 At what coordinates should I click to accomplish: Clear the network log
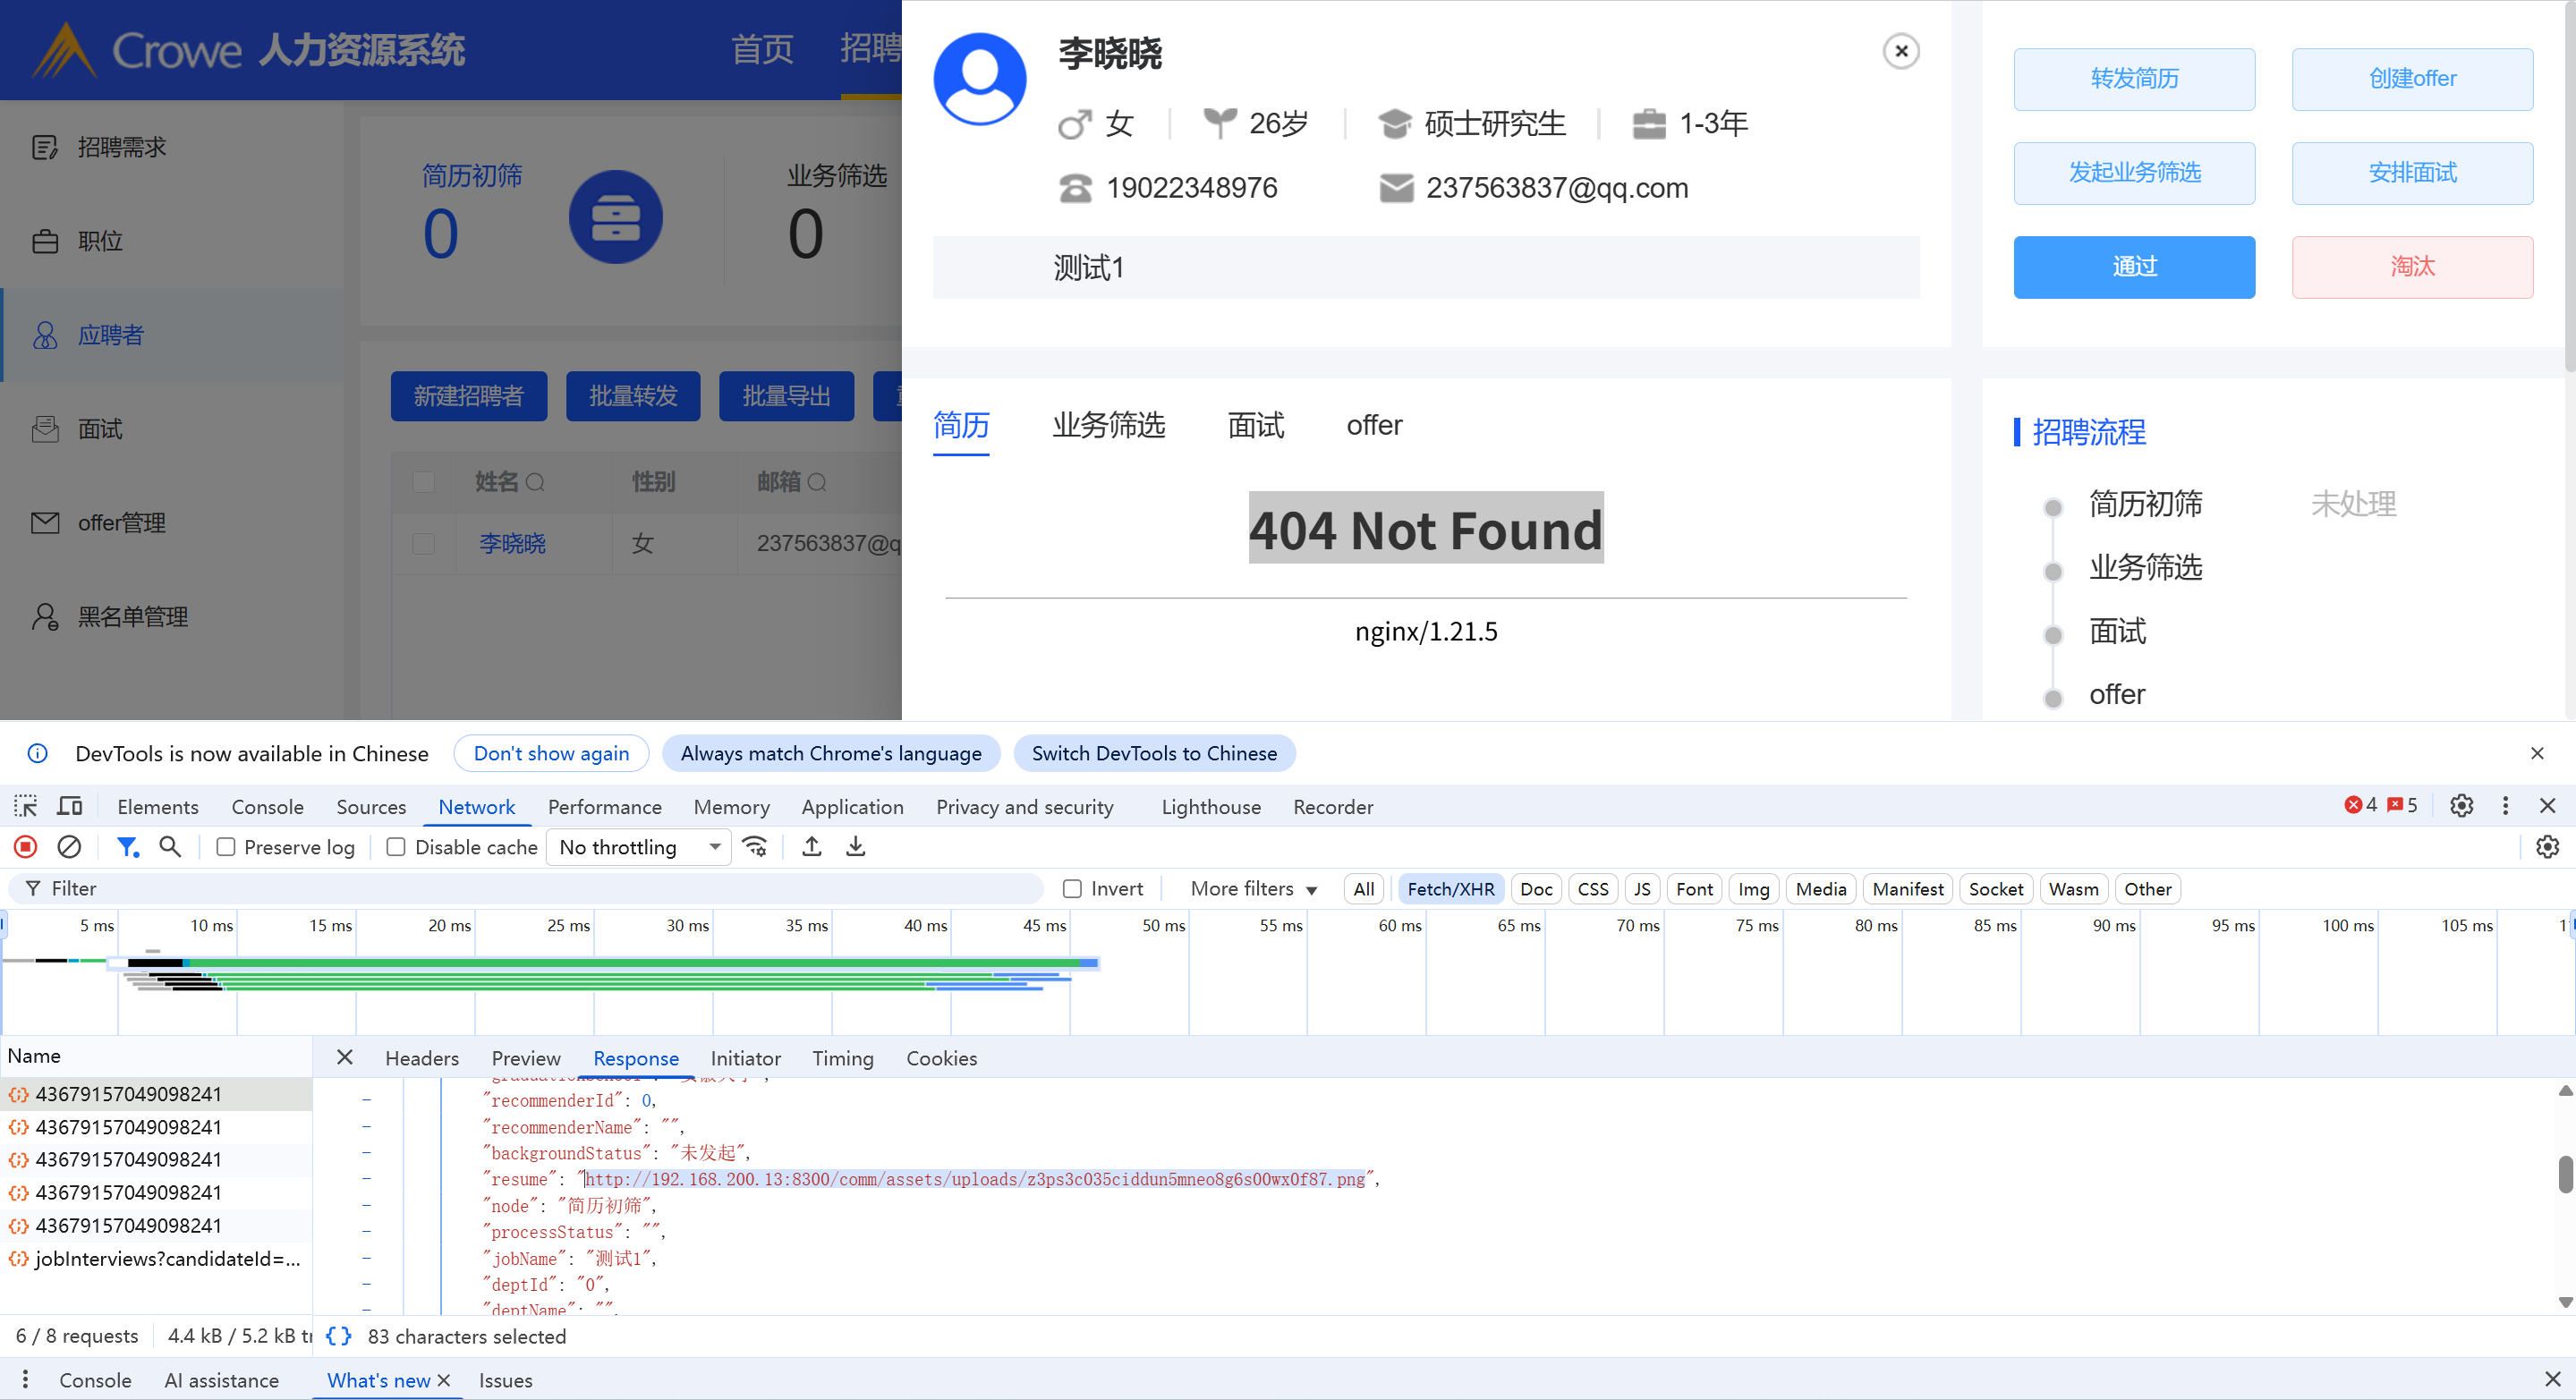(x=69, y=847)
